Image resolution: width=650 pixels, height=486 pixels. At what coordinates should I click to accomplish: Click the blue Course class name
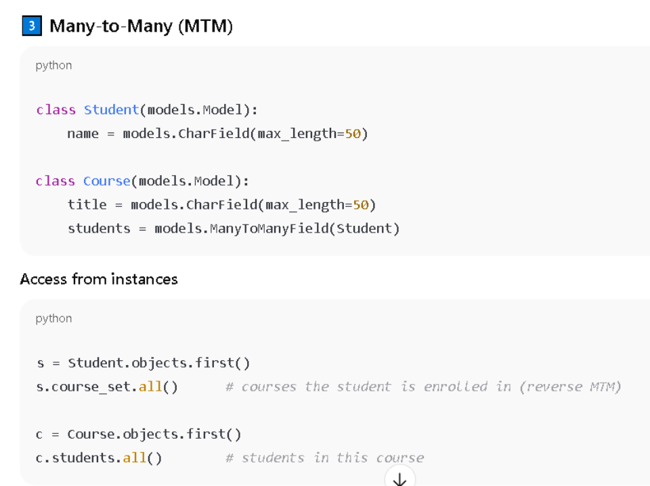coord(106,181)
